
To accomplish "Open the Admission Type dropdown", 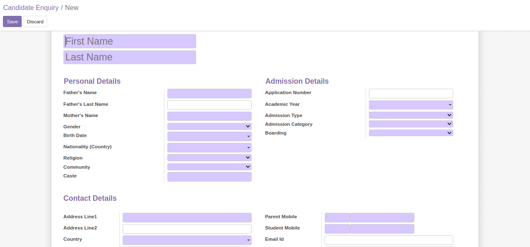I will coord(411,115).
